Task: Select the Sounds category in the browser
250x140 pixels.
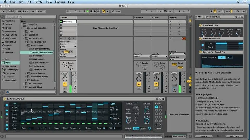Action: point(9,24)
